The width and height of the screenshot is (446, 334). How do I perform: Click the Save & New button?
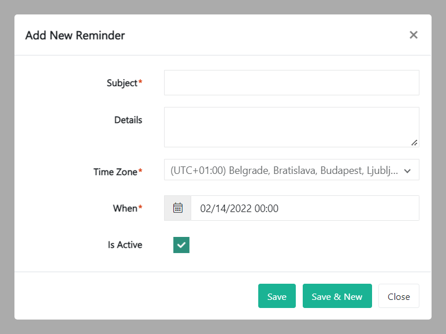tap(337, 296)
